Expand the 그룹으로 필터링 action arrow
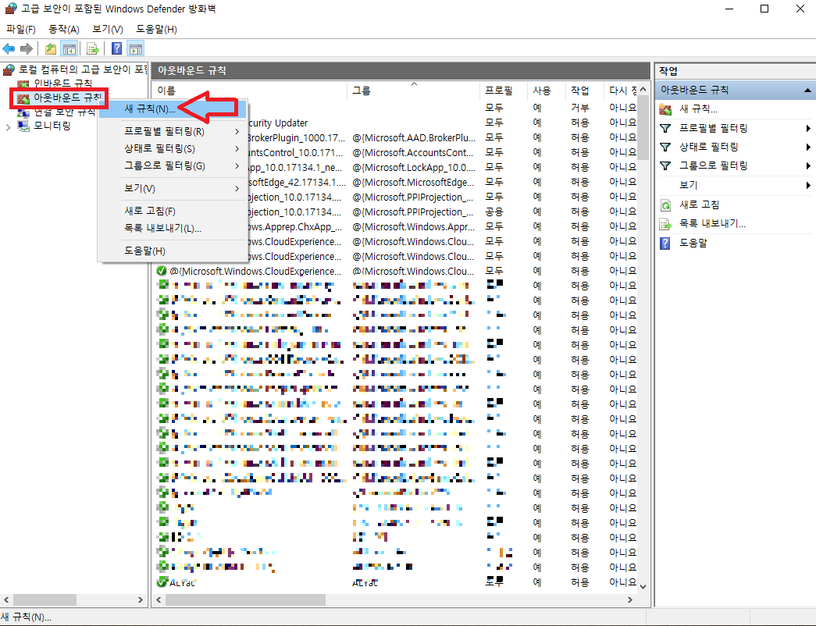Screen dimensions: 816x626 (808, 165)
